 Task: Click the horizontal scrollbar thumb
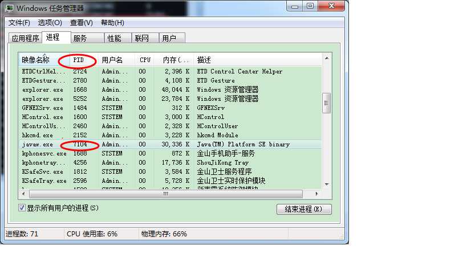coord(166,194)
